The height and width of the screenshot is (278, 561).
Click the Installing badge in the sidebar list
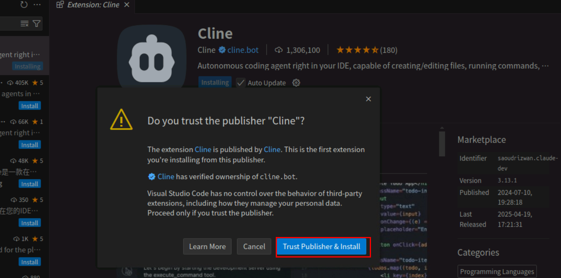pyautogui.click(x=28, y=66)
